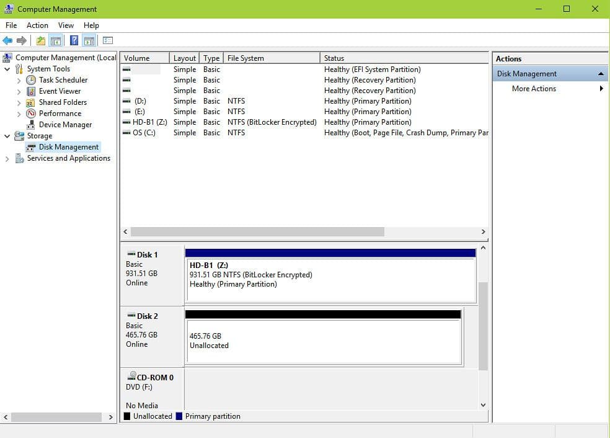Image resolution: width=610 pixels, height=438 pixels.
Task: Click the disk view scroll up arrow
Action: [483, 248]
